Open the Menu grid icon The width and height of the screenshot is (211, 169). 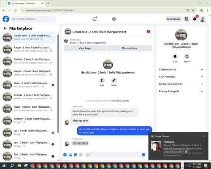coord(187,19)
